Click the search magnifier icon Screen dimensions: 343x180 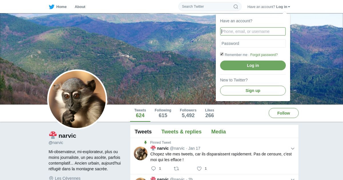click(236, 7)
